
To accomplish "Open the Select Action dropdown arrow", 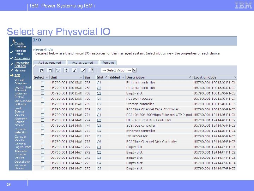I will tap(134, 70).
